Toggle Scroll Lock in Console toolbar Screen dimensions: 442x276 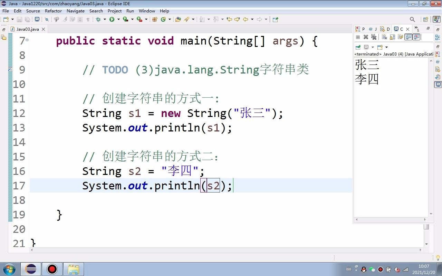click(x=392, y=37)
